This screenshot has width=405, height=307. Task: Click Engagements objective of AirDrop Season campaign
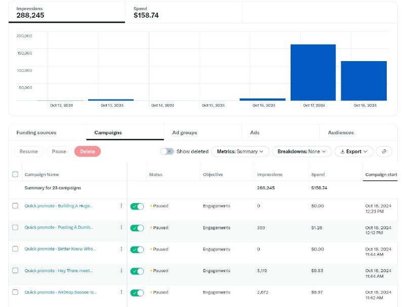pos(217,292)
